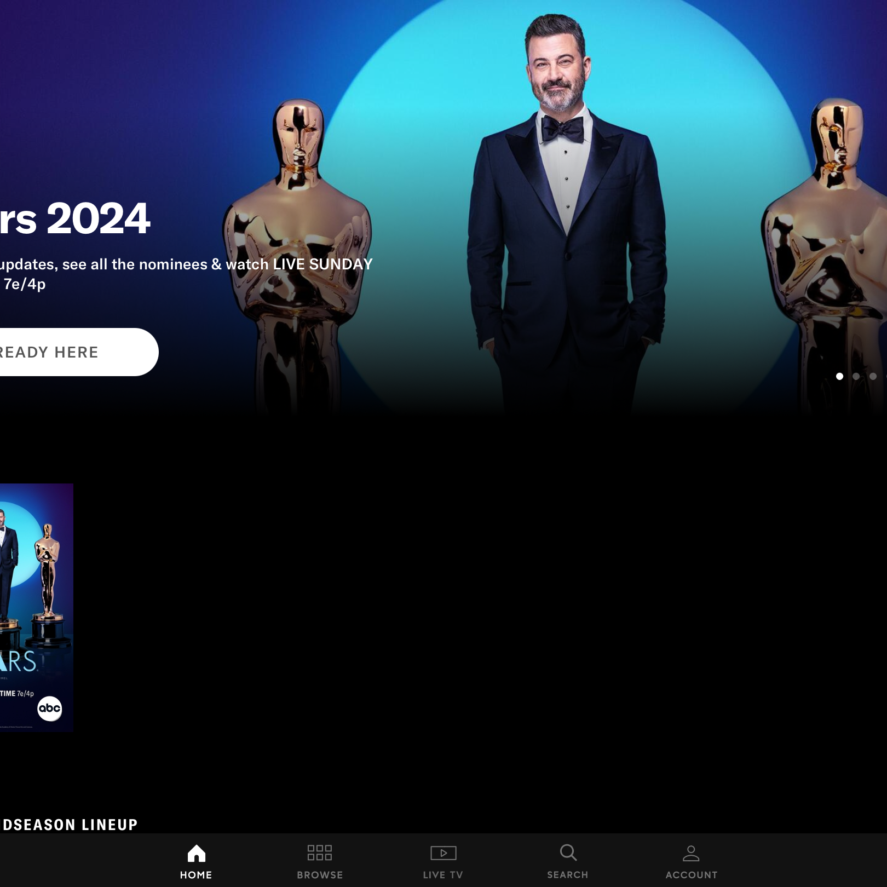The height and width of the screenshot is (887, 887).
Task: Open Browse via the grid icon
Action: (320, 853)
